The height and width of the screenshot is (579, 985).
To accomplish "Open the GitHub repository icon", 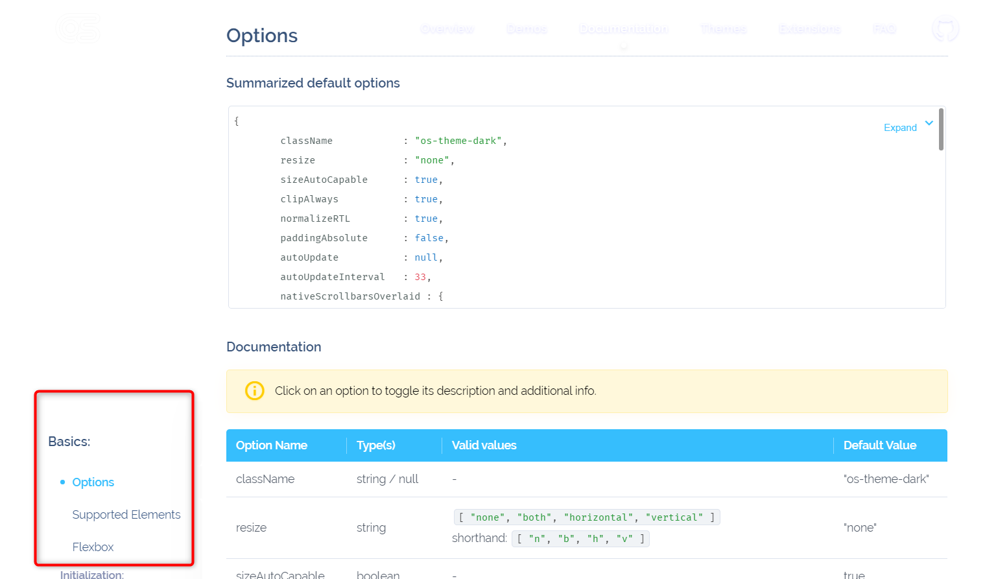I will tap(945, 29).
